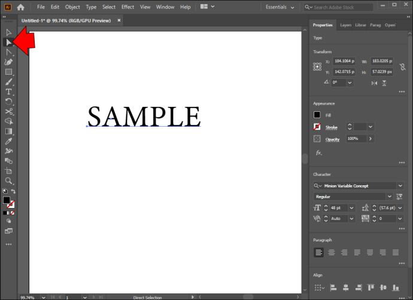This screenshot has width=413, height=300.
Task: Switch to the Layers panel tab
Action: coord(345,25)
